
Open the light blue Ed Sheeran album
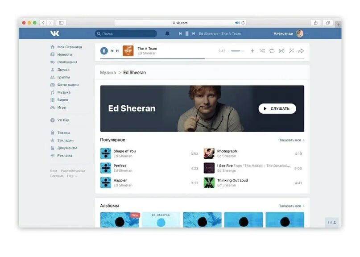tap(161, 220)
